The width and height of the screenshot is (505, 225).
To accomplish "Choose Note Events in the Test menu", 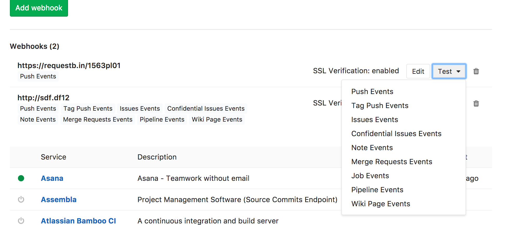I will (x=372, y=148).
